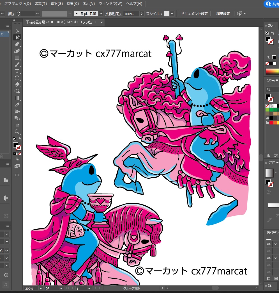The image size is (279, 293).
Task: Open the スタイル style dropdown
Action: pos(172,13)
